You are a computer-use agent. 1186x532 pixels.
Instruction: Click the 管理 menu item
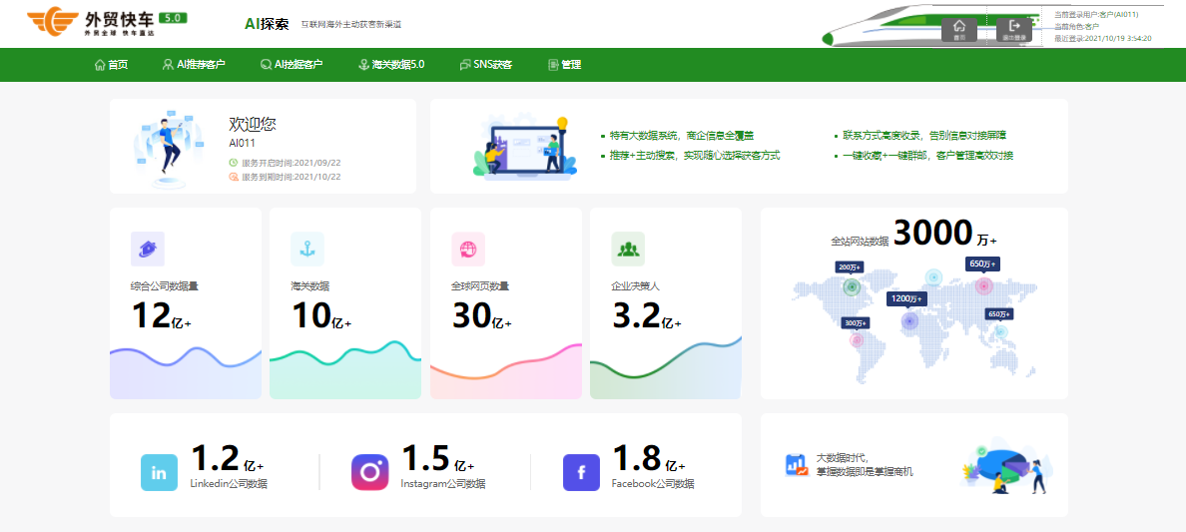[564, 65]
